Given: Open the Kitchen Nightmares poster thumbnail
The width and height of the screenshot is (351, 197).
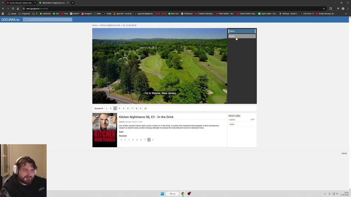Looking at the screenshot, I should tap(105, 130).
